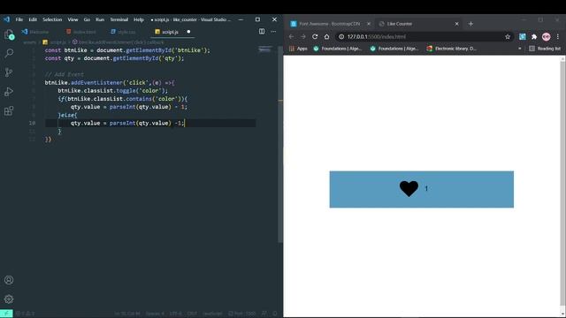The height and width of the screenshot is (318, 566).
Task: Open the File menu
Action: pyautogui.click(x=19, y=19)
